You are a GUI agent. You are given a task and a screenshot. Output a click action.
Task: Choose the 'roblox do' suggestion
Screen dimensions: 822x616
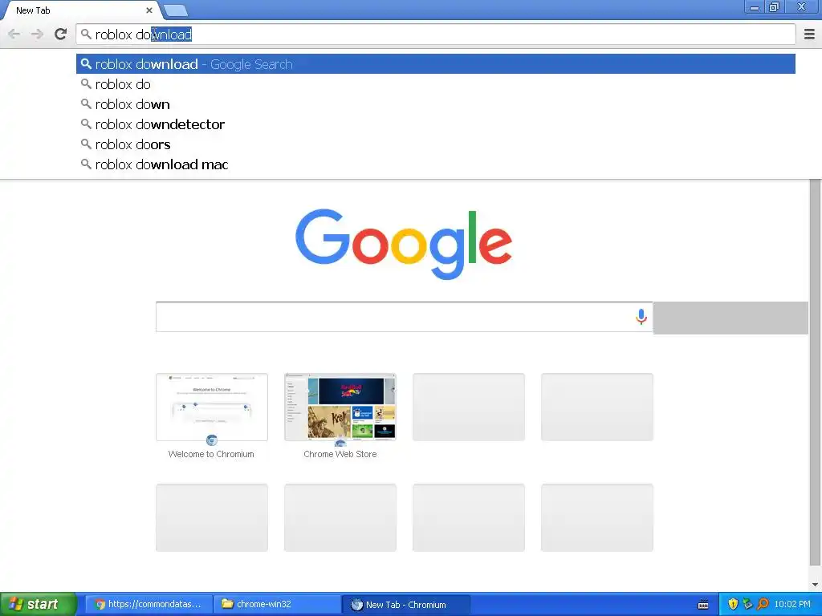[x=436, y=83]
